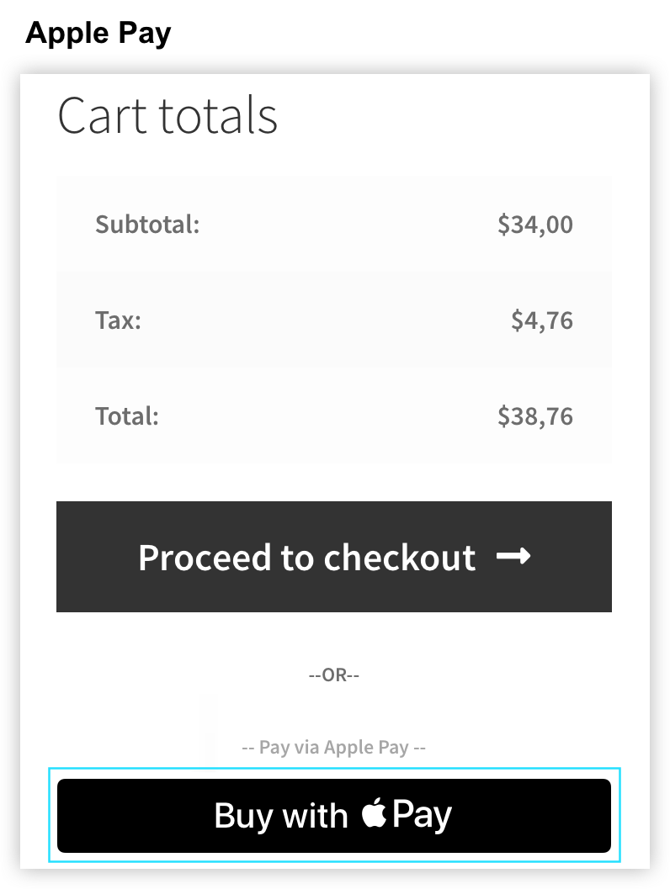Select the Cart totals heading

[x=167, y=116]
